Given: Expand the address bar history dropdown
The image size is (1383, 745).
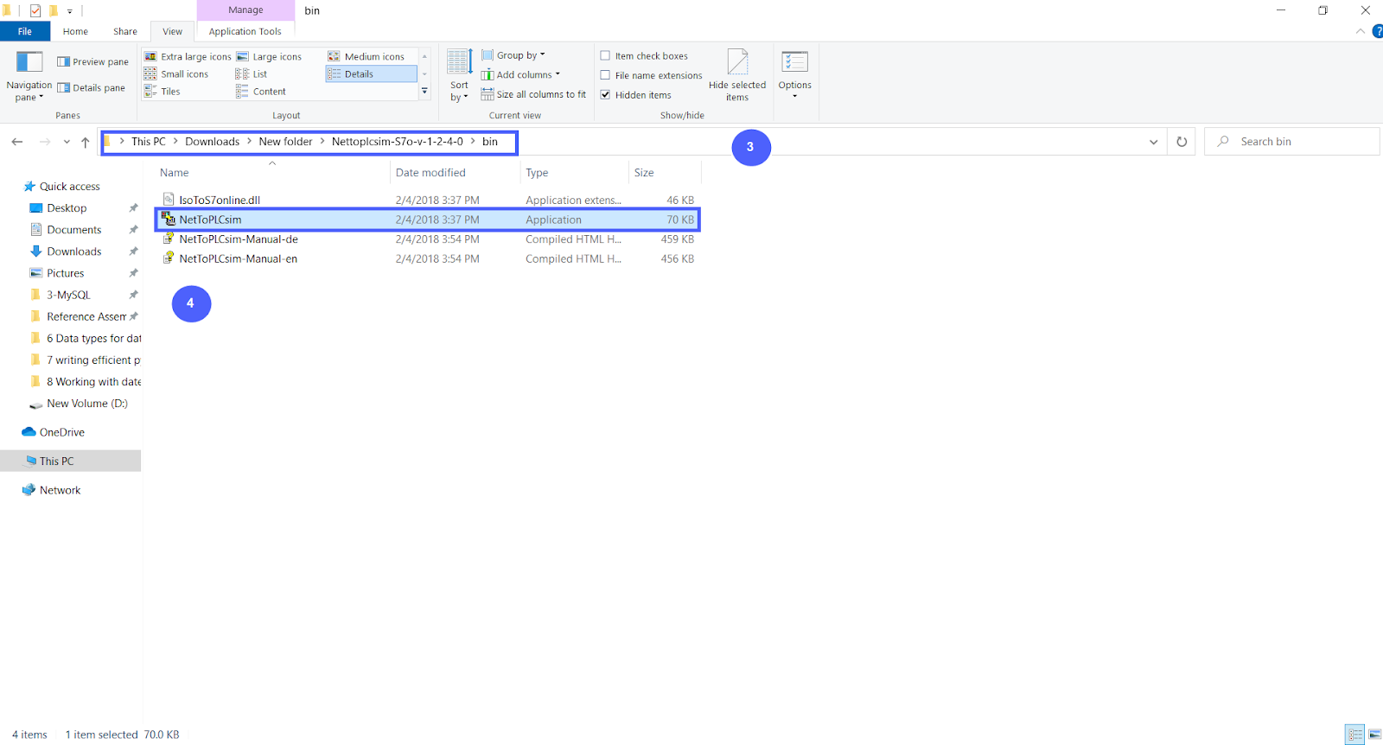Looking at the screenshot, I should pos(1153,142).
